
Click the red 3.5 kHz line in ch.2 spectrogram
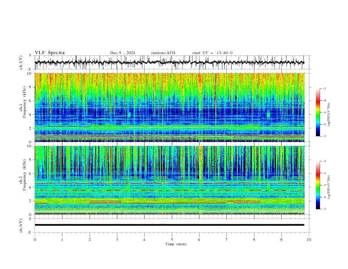pos(169,190)
